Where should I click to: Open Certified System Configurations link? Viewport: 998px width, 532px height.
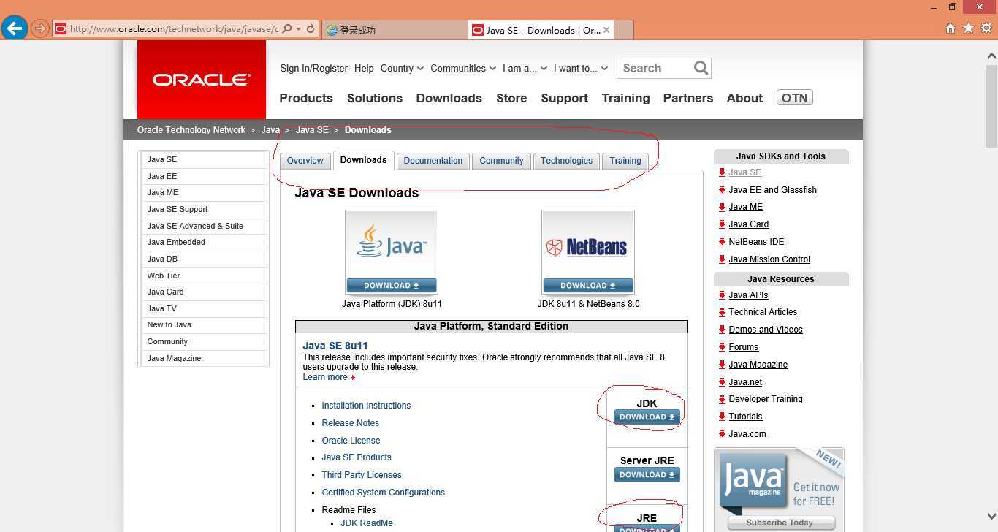coord(383,493)
